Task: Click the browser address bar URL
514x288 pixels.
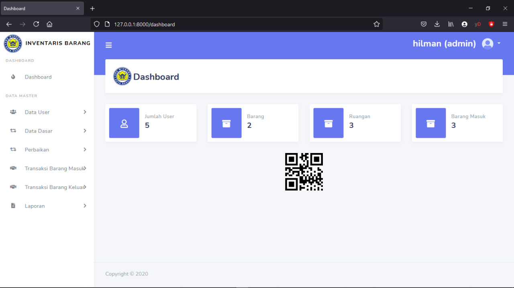Action: tap(145, 24)
